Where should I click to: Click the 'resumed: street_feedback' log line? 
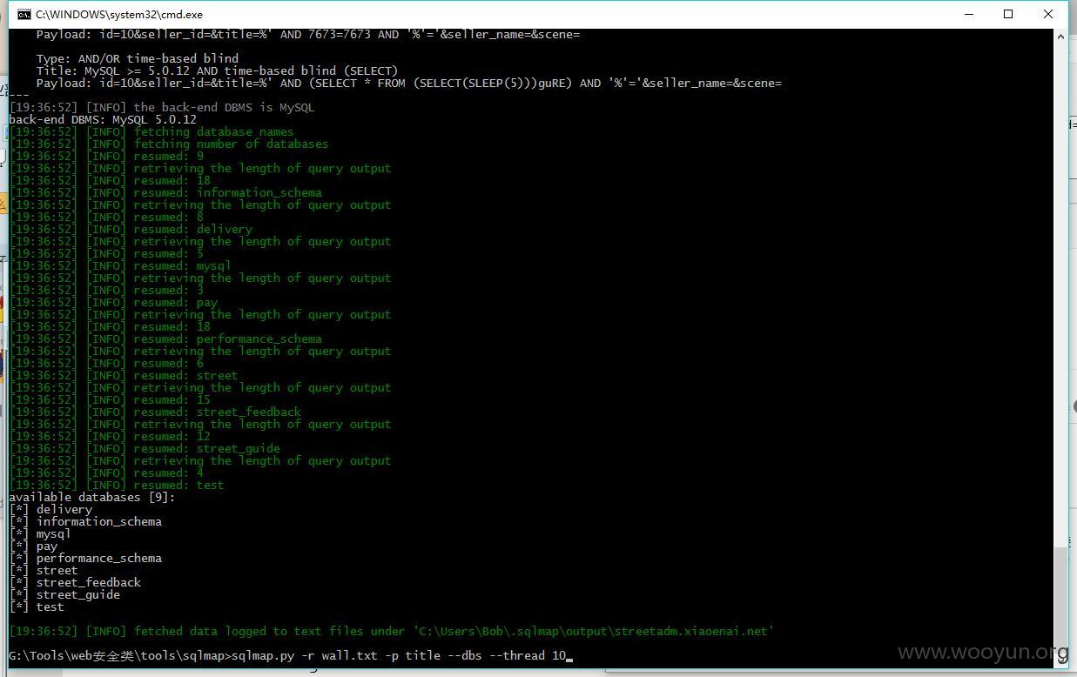pos(155,412)
